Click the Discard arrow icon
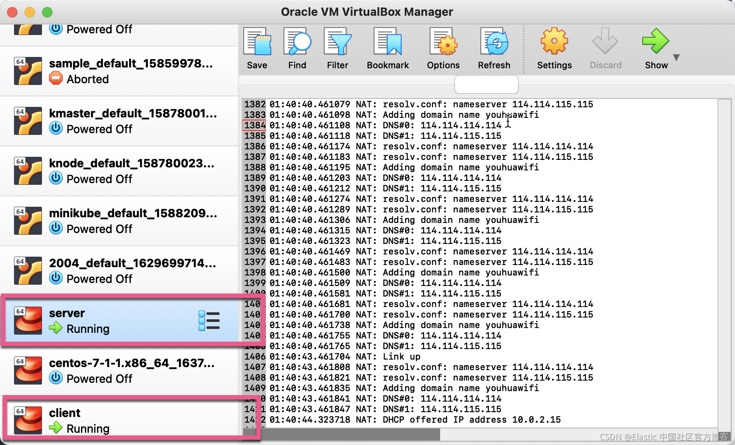The height and width of the screenshot is (445, 735). (x=605, y=41)
